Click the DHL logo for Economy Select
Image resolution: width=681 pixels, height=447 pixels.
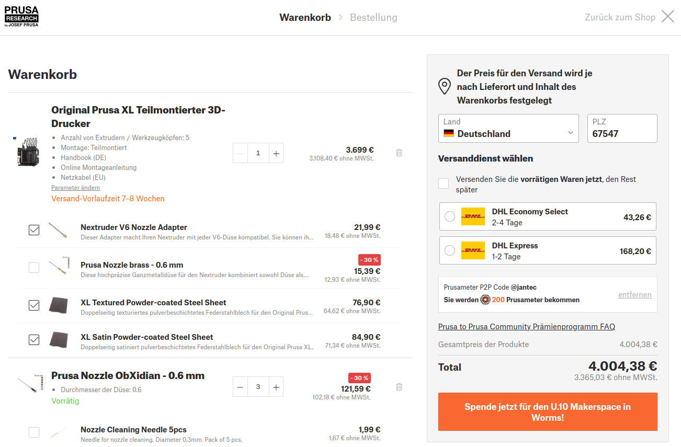473,217
